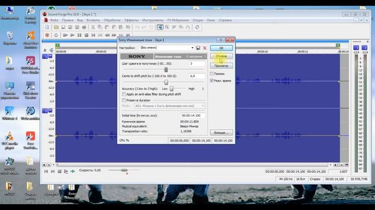Click the cents pitch shift slider handle
The width and height of the screenshot is (375, 210).
(x=166, y=82)
